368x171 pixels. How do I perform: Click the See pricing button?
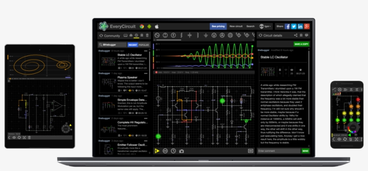point(218,26)
